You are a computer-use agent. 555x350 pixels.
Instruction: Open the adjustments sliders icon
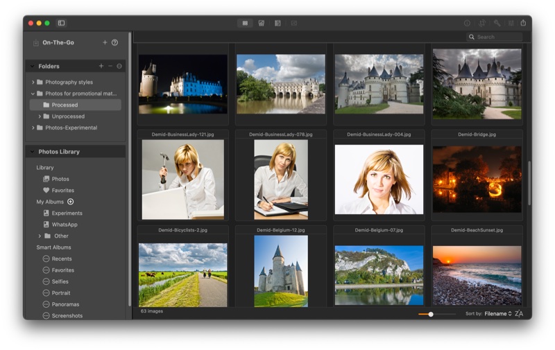511,23
